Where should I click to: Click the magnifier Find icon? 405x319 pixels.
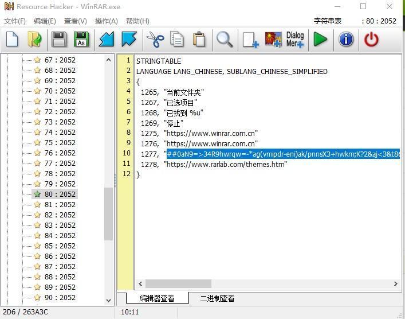225,40
